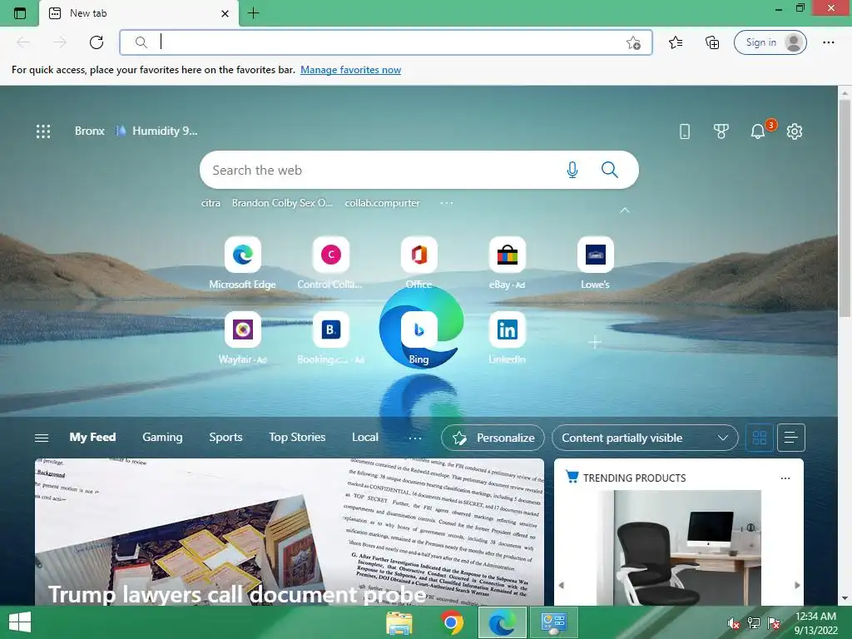
Task: Open Bronx weather humidity widget
Action: pyautogui.click(x=136, y=131)
